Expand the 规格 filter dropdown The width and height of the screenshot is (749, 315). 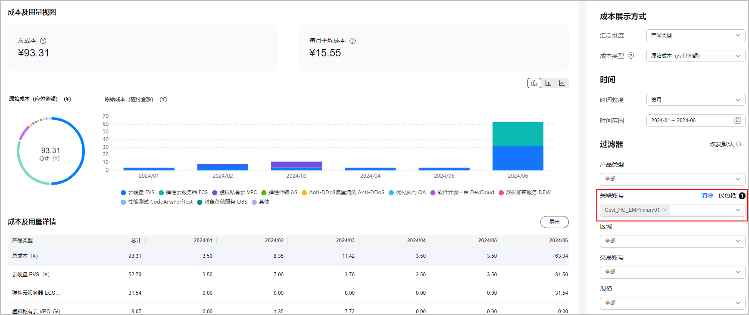tap(672, 303)
